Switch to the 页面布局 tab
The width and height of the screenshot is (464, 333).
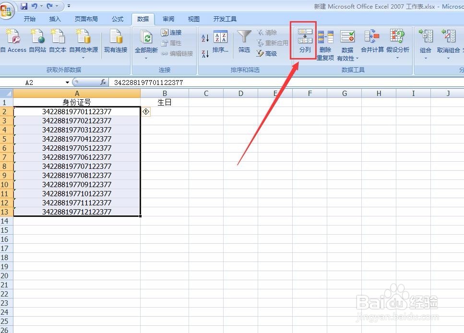pyautogui.click(x=86, y=19)
